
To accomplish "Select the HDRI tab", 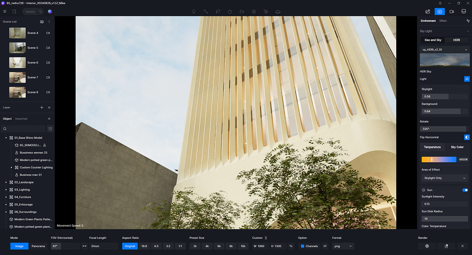I will (x=456, y=40).
